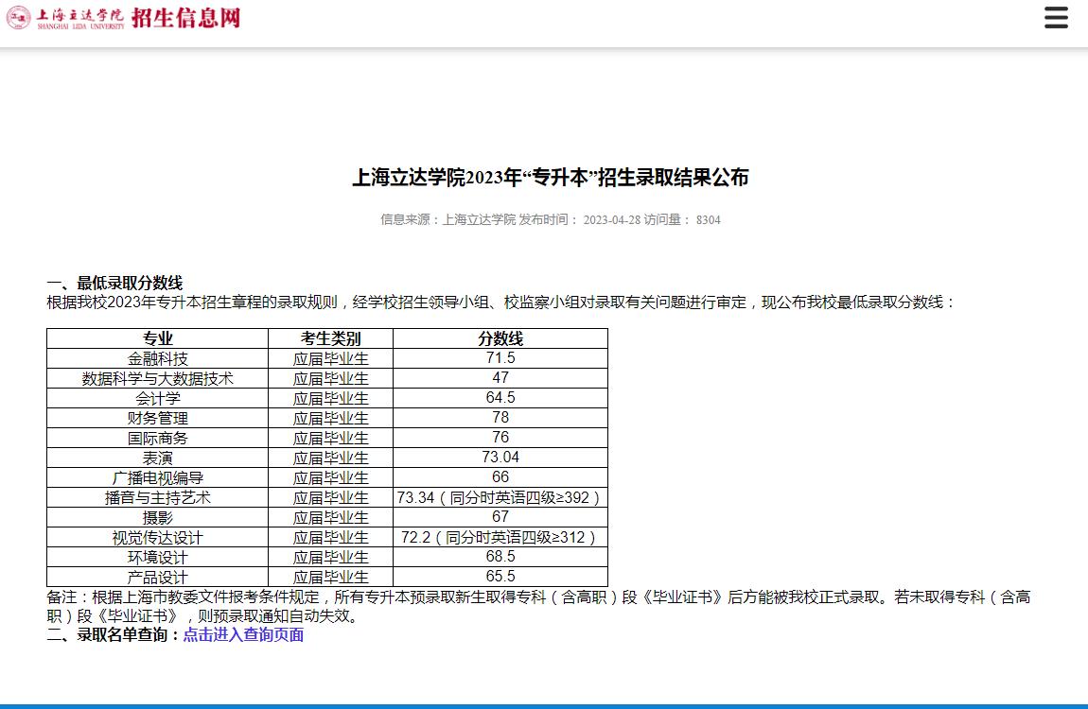Click the Shanghai Lida University logo
Screen dimensions: 1088x709
(x=65, y=18)
